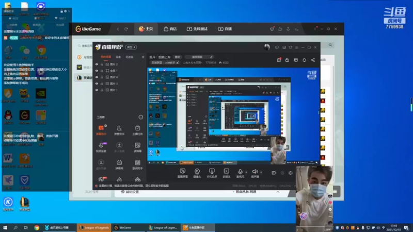
Task: Open the WeGame 商店 tab
Action: click(170, 29)
